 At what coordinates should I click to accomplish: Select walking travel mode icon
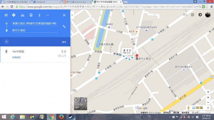(x=39, y=15)
